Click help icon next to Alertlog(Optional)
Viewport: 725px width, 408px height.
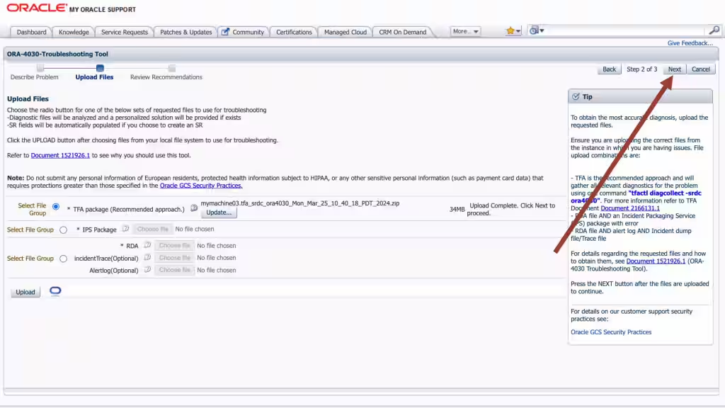(147, 269)
